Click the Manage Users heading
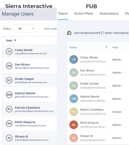The height and width of the screenshot is (145, 129). click(x=18, y=14)
